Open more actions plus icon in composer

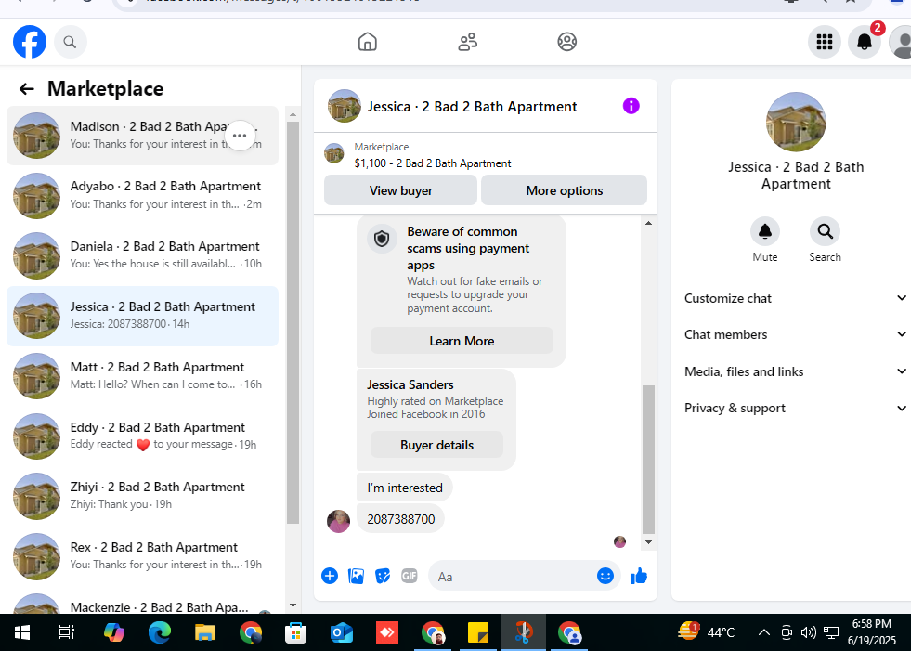click(x=330, y=576)
